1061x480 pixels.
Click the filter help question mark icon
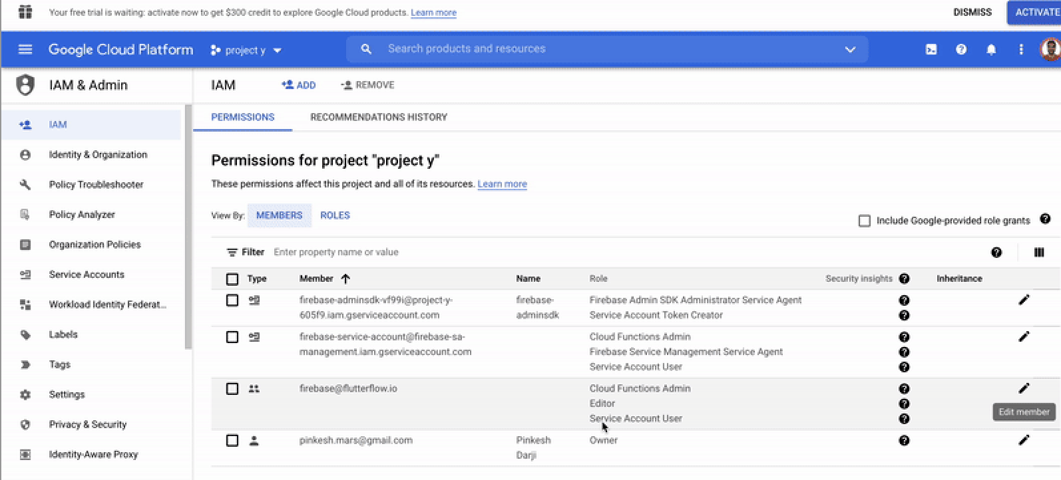(x=996, y=252)
